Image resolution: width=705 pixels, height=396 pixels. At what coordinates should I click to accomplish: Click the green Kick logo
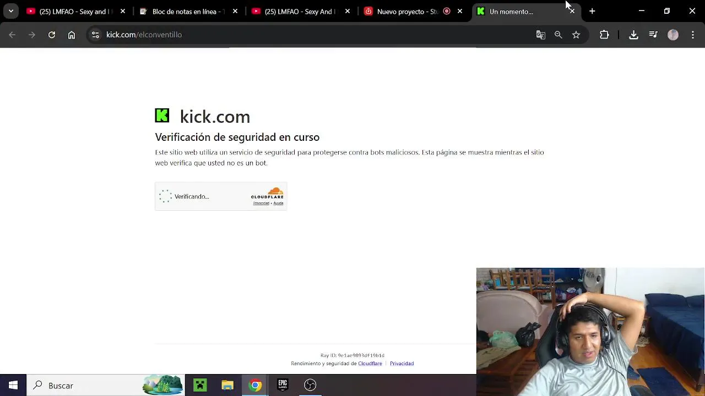tap(162, 116)
